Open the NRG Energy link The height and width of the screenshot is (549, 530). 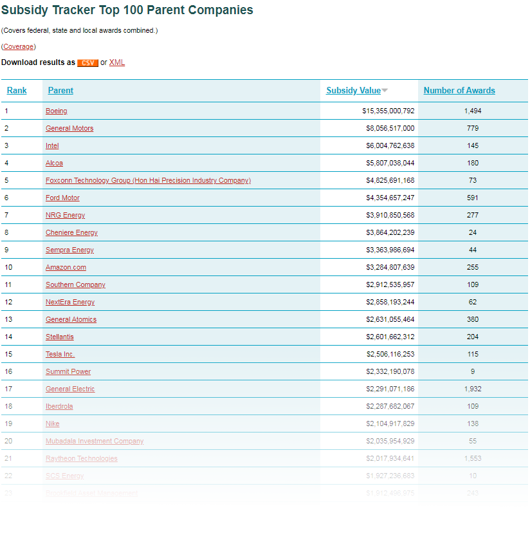(65, 216)
